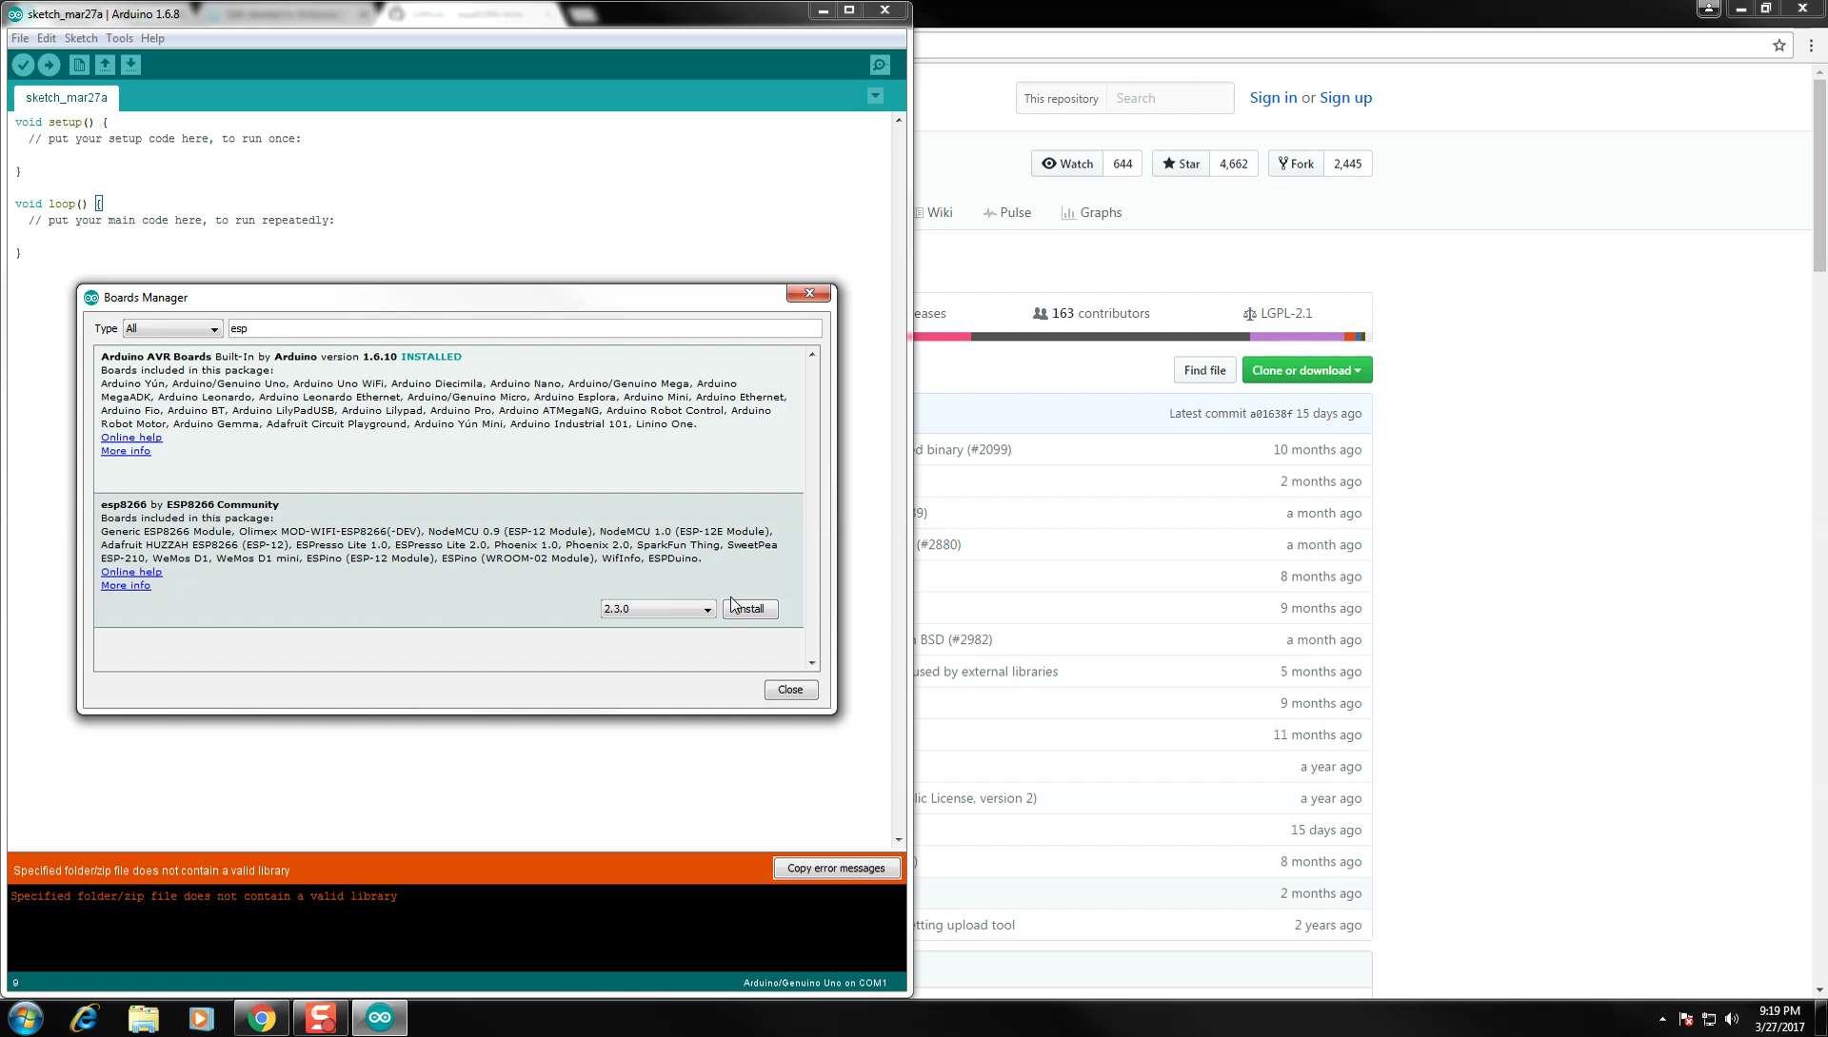Viewport: 1828px width, 1037px height.
Task: Click the Boards Manager close icon
Action: point(810,292)
